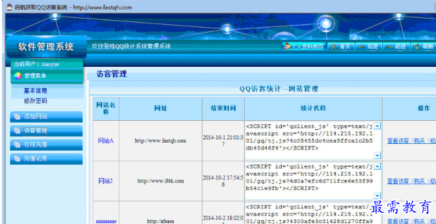Click scroll-up arrow in 网站A code box

click(x=377, y=126)
